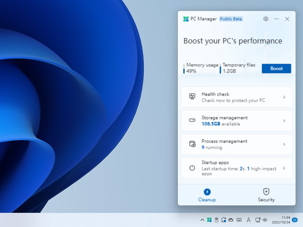303x227 pixels.
Task: Click the memory usage indicator bar
Action: click(184, 69)
